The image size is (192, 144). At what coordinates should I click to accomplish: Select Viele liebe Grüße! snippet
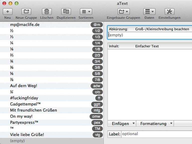click(51, 135)
